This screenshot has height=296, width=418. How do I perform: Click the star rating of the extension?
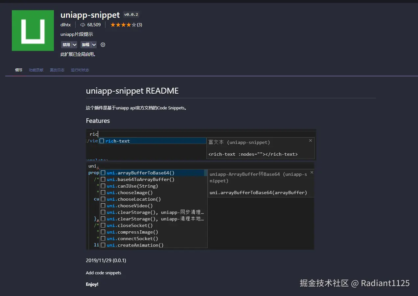(x=123, y=25)
